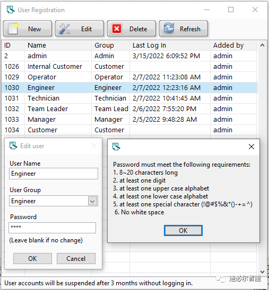
Task: Click the scroll up arrow of user list
Action: pyautogui.click(x=262, y=45)
